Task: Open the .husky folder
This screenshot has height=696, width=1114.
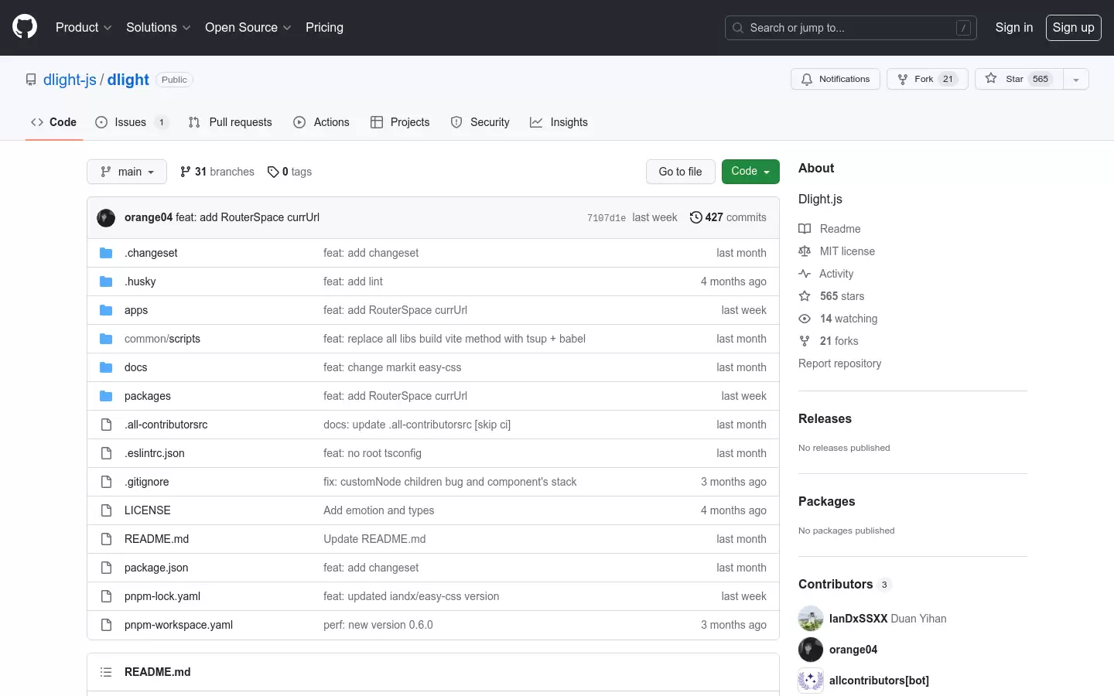Action: point(140,281)
